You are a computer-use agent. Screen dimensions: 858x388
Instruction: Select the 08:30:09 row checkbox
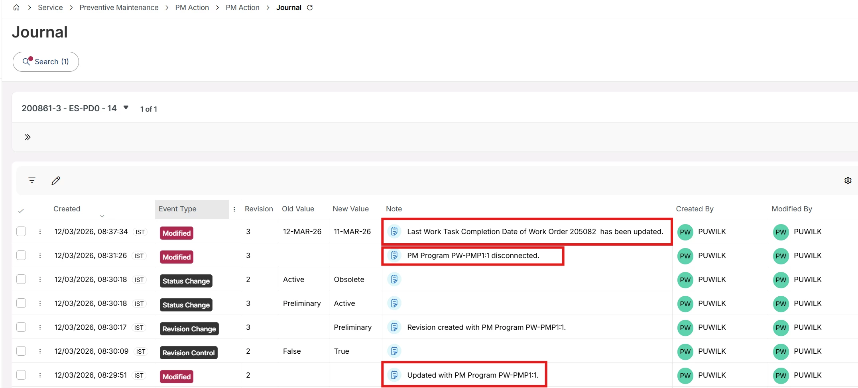point(21,351)
